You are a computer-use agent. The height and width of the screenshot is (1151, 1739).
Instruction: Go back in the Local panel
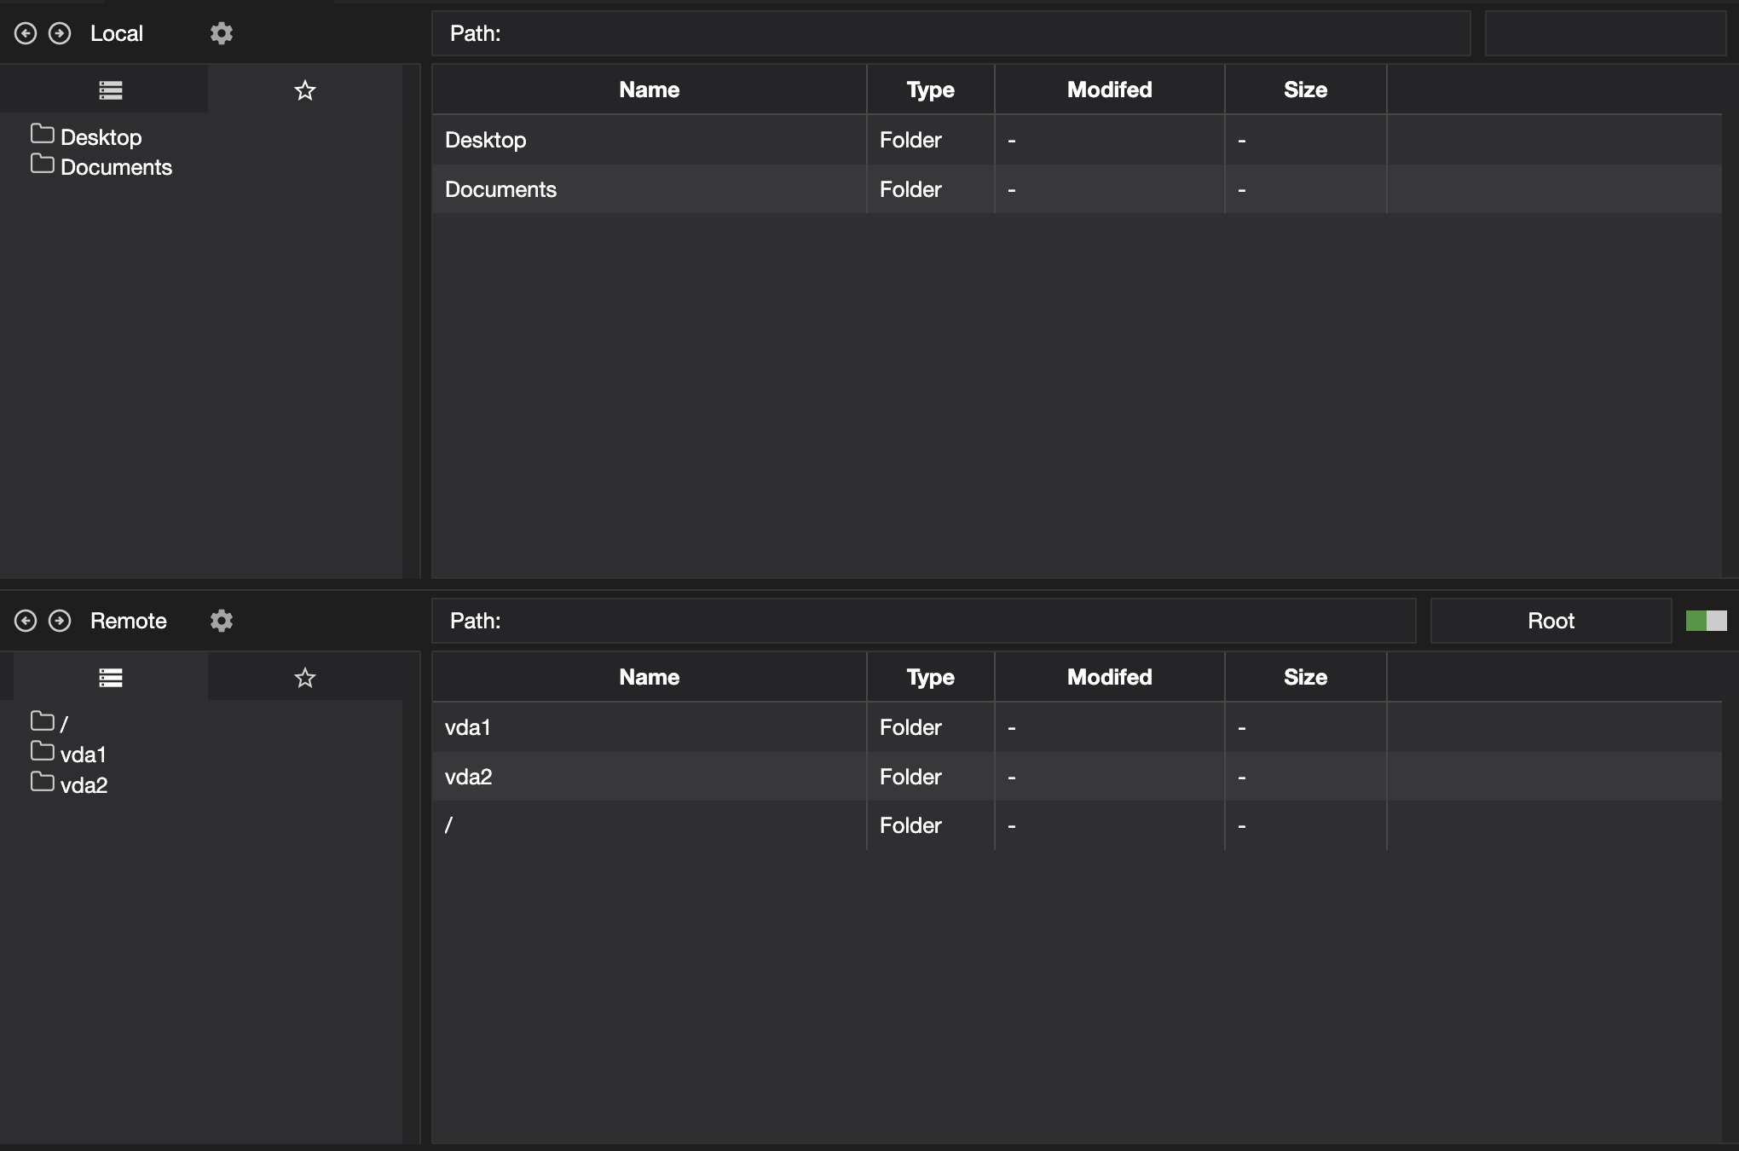(26, 33)
